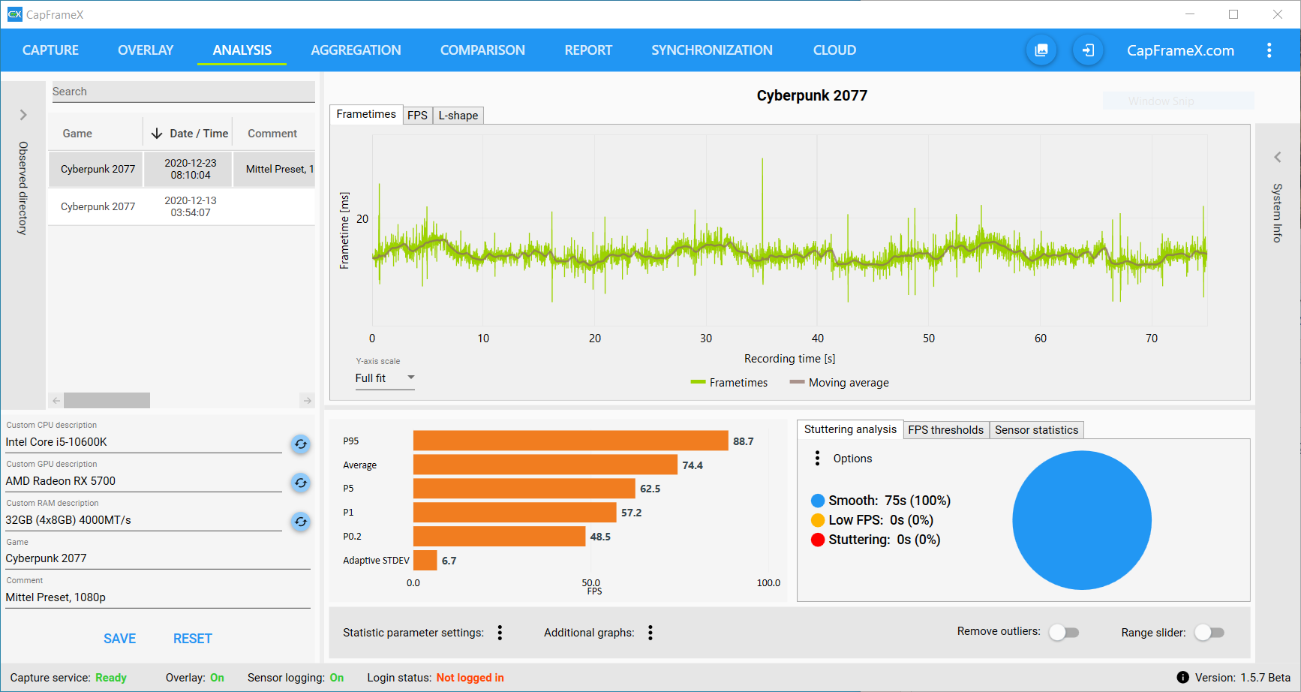Toggle the Frametimes legend green swatch
1301x692 pixels.
click(x=698, y=383)
